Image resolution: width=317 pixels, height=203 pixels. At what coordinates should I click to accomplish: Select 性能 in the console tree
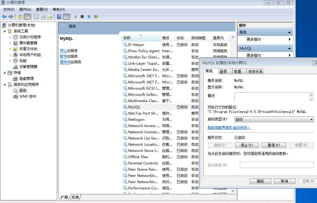click(23, 61)
